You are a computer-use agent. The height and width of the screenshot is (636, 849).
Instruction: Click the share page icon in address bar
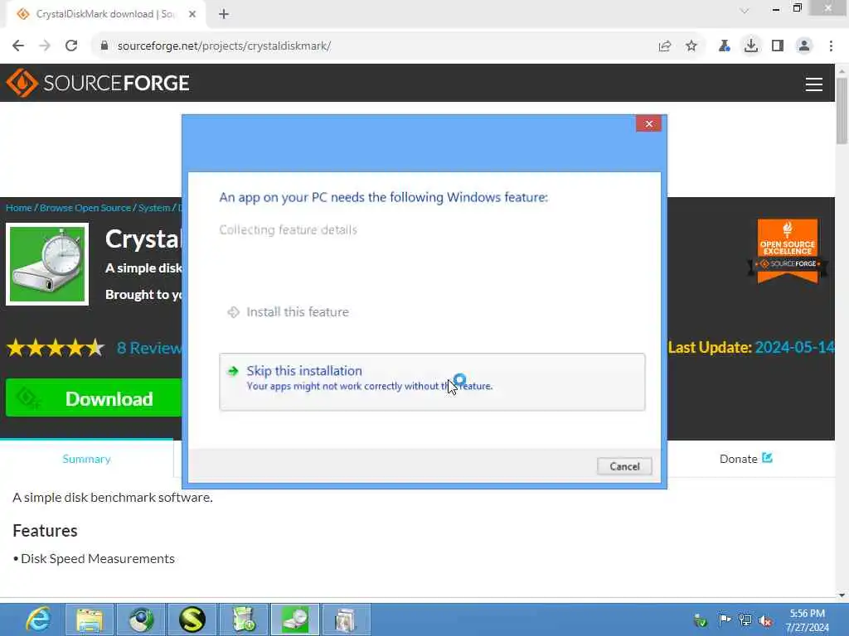664,46
